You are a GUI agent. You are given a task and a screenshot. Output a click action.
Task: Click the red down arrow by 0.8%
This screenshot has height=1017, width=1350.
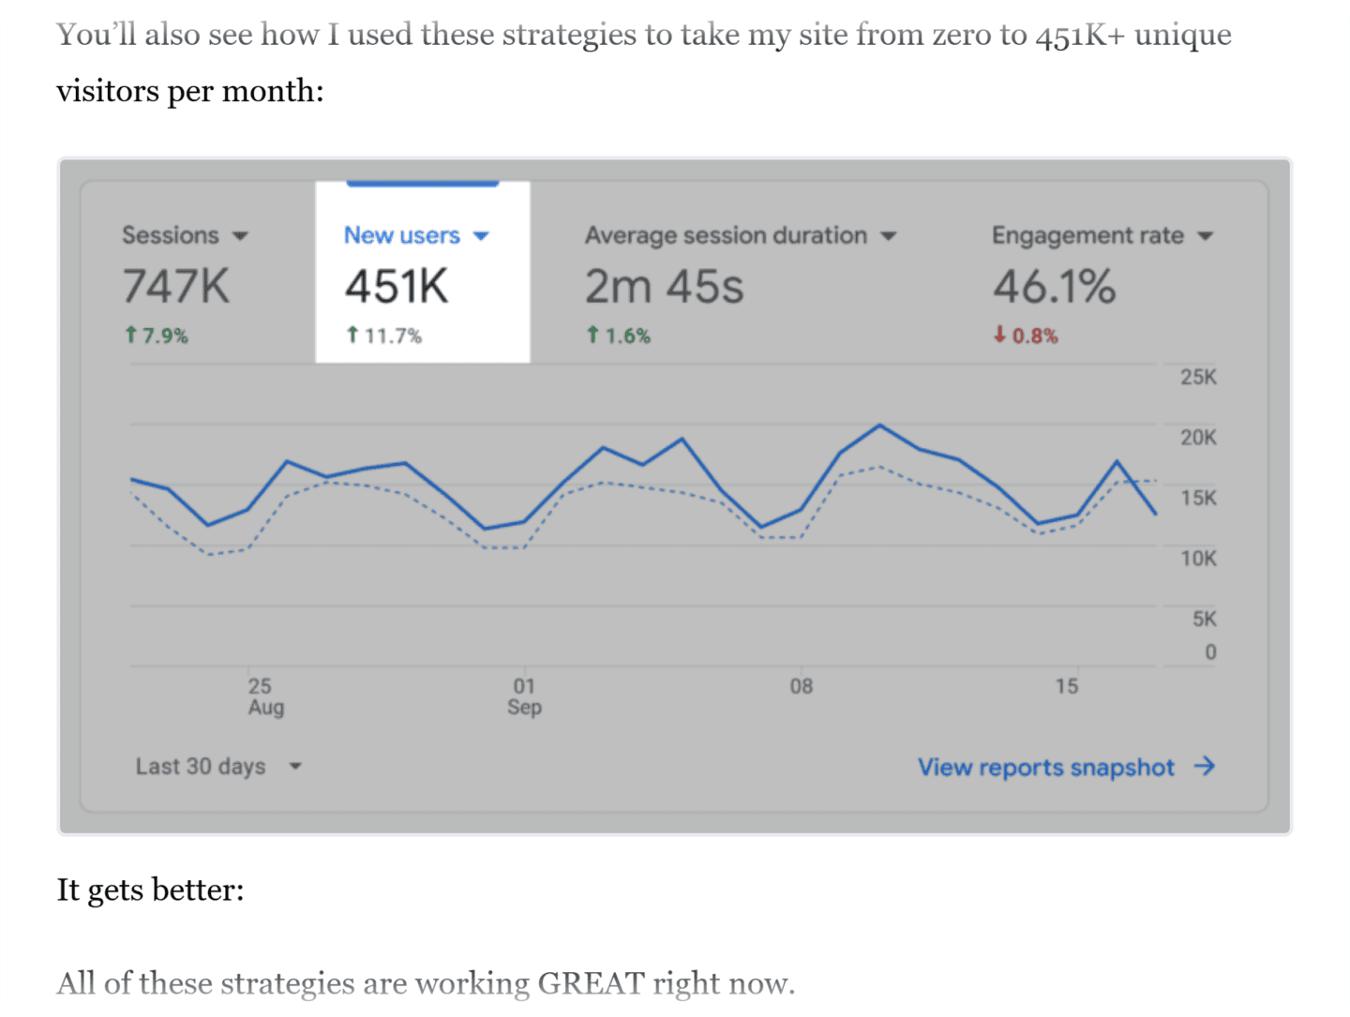click(x=999, y=334)
